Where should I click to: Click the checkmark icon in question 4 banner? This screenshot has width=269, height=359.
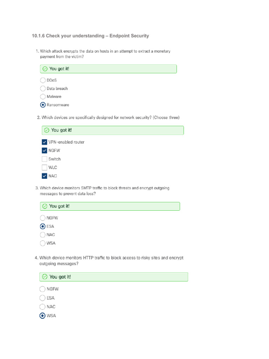click(x=45, y=277)
